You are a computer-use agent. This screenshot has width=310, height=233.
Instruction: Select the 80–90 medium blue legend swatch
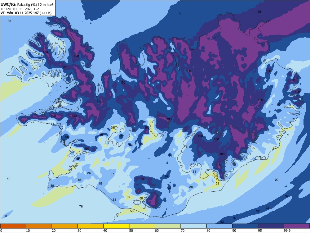click(x=219, y=226)
